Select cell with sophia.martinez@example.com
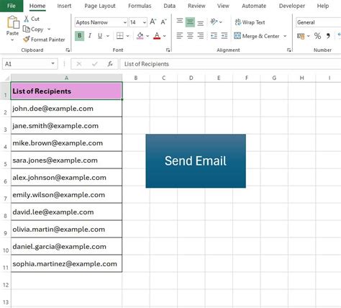341x308 pixels. tap(66, 264)
